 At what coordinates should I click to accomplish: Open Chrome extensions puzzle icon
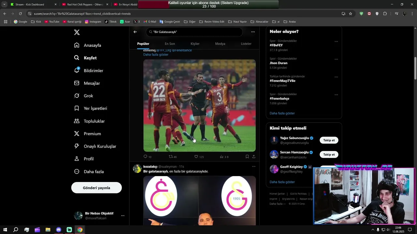point(385,14)
